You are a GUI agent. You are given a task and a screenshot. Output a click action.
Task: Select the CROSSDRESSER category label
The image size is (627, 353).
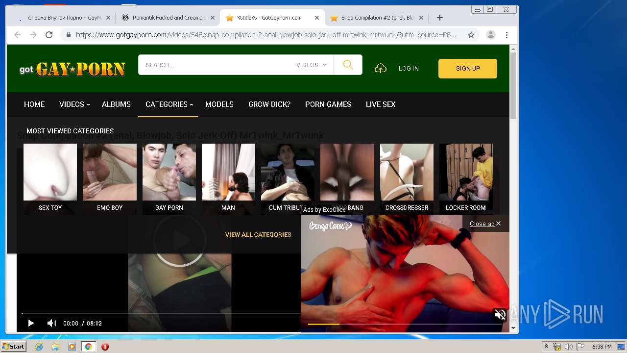pos(407,208)
